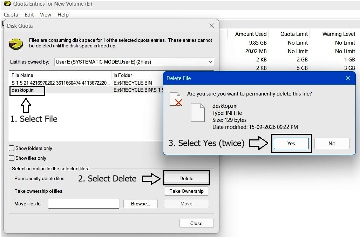Image resolution: width=360 pixels, height=237 pixels.
Task: Click the Quota Limit column header
Action: coord(294,34)
